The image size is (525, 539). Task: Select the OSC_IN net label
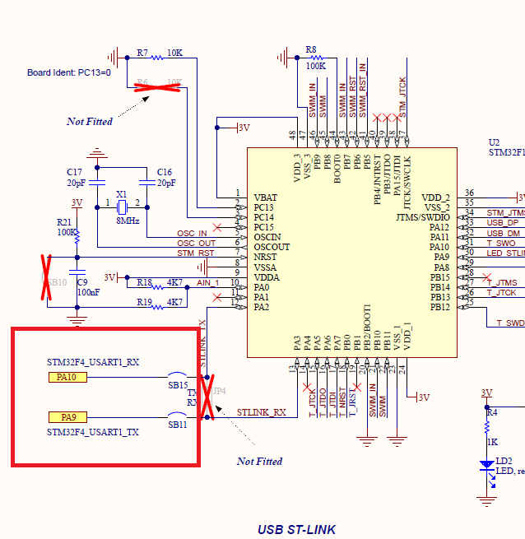pos(192,234)
